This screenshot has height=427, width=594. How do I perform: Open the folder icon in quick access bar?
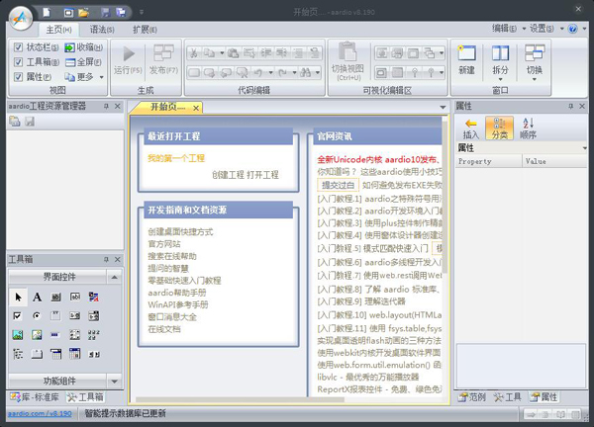point(84,13)
